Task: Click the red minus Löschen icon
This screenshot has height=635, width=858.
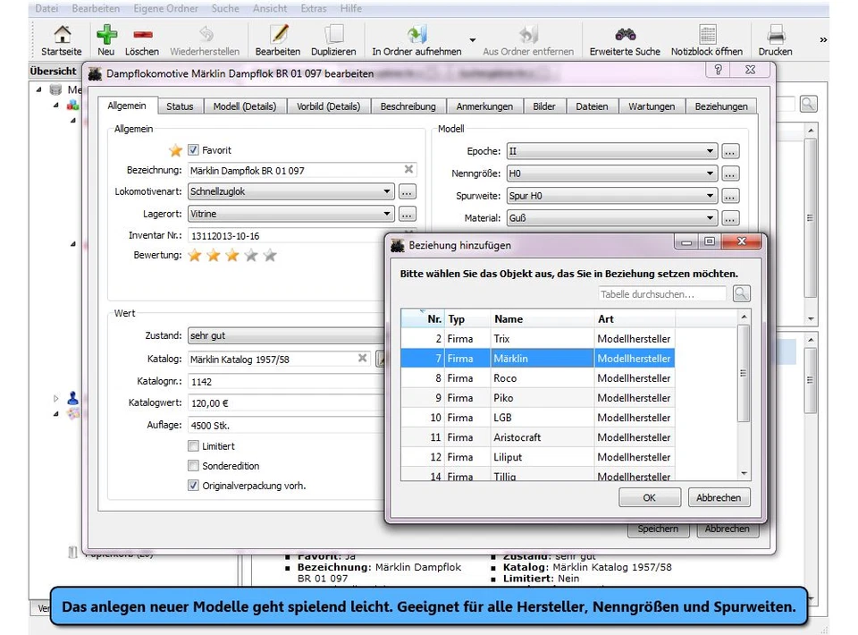Action: click(141, 35)
